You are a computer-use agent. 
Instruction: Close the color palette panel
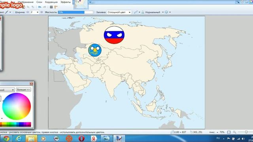(32, 83)
